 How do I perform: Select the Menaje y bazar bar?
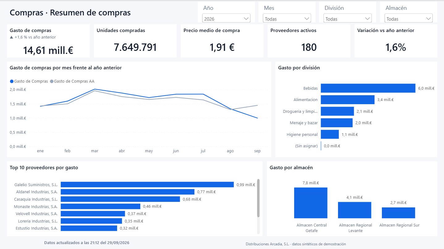336,123
